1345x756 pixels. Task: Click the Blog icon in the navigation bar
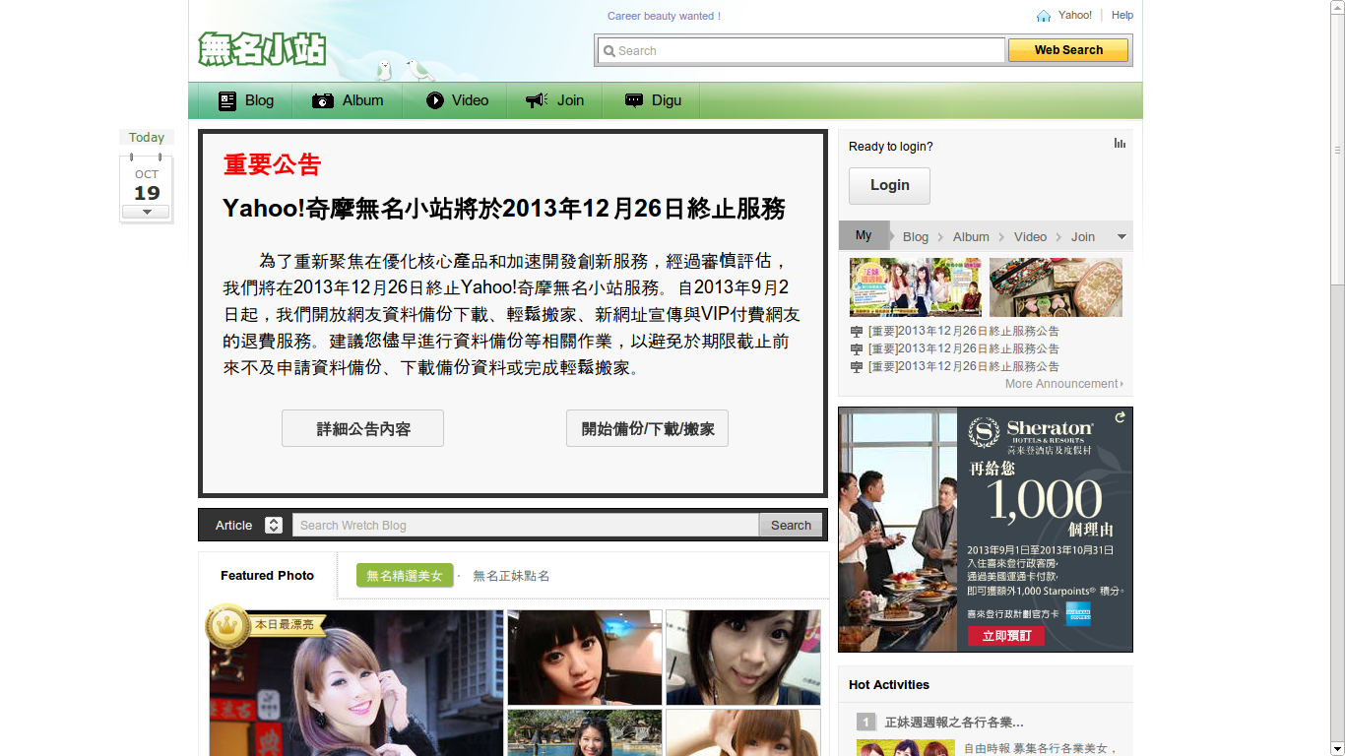click(227, 100)
